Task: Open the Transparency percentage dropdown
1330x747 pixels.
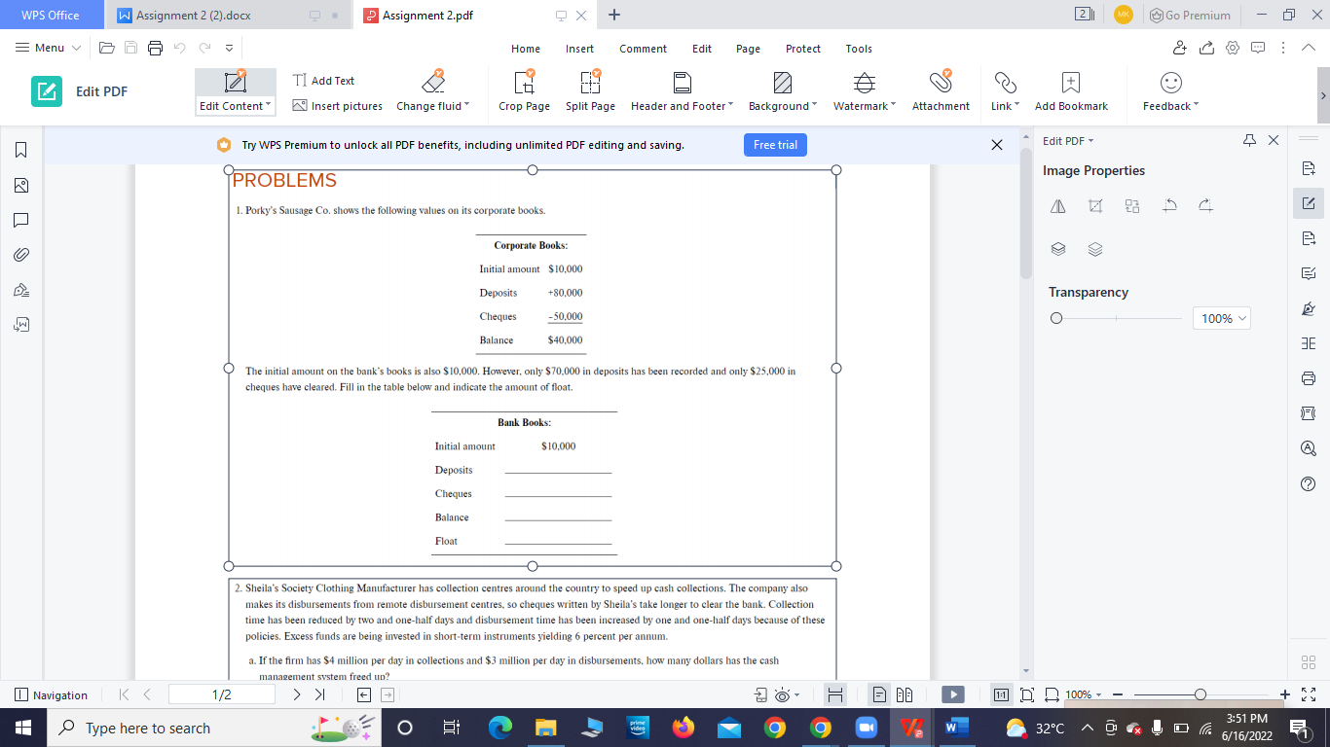Action: [x=1221, y=318]
